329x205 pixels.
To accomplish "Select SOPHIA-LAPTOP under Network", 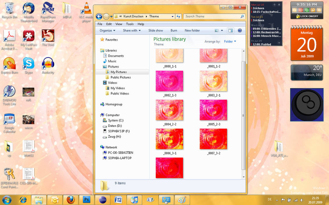I will point(120,158).
